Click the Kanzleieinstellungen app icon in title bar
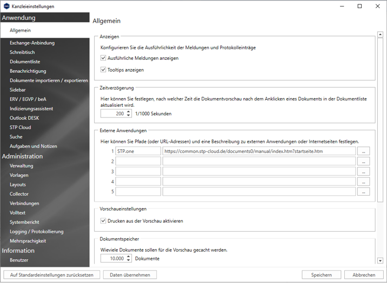The image size is (387, 283). [6, 6]
